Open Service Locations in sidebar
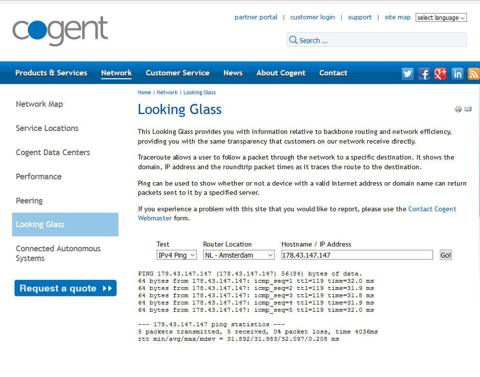 tap(47, 128)
